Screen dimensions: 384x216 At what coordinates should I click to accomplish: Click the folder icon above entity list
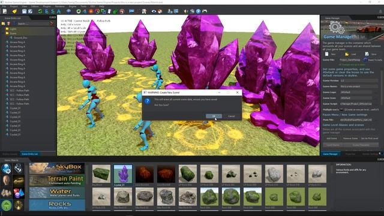[3, 23]
